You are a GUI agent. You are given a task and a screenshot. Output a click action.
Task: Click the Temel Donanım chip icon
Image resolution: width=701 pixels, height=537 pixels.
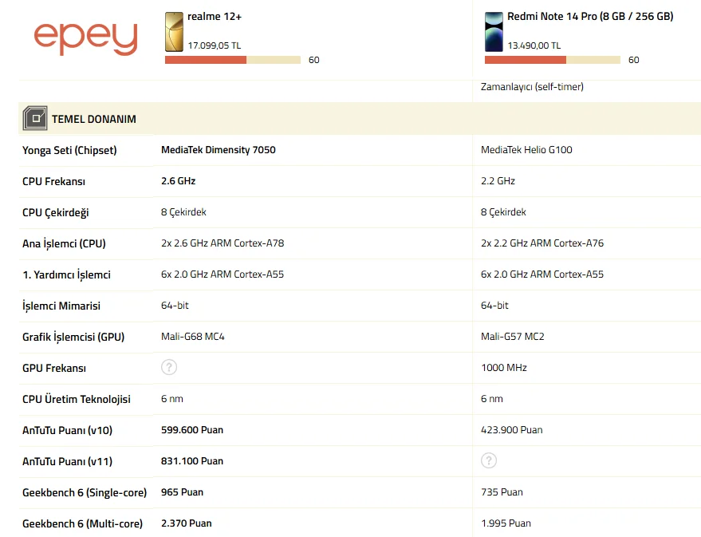[x=35, y=118]
